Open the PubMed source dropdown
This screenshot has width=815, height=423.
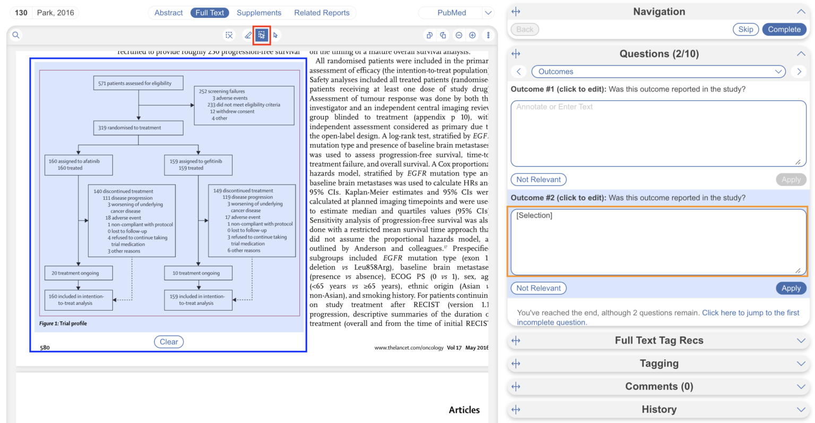pyautogui.click(x=488, y=12)
